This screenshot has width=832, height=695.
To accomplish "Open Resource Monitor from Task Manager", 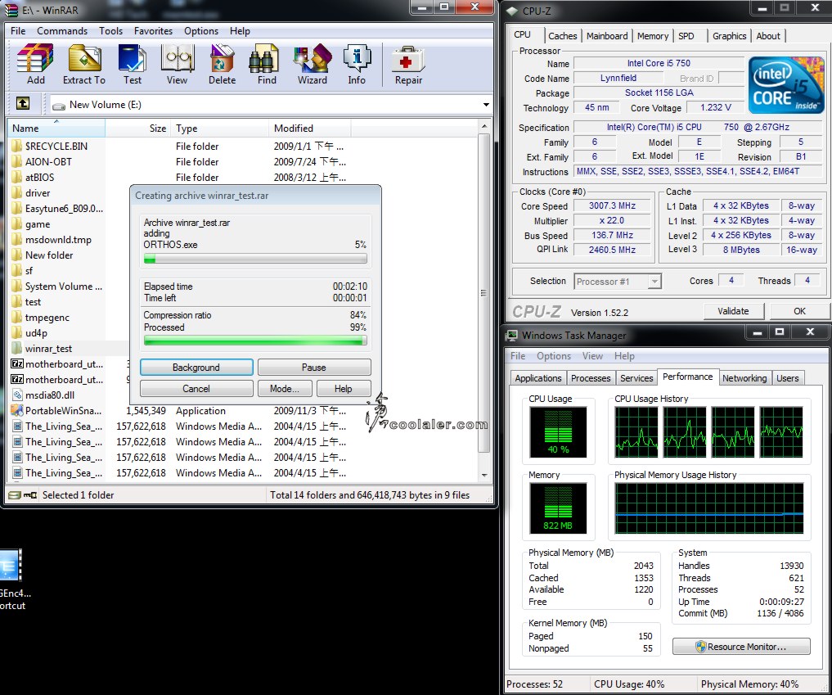I will click(x=741, y=647).
